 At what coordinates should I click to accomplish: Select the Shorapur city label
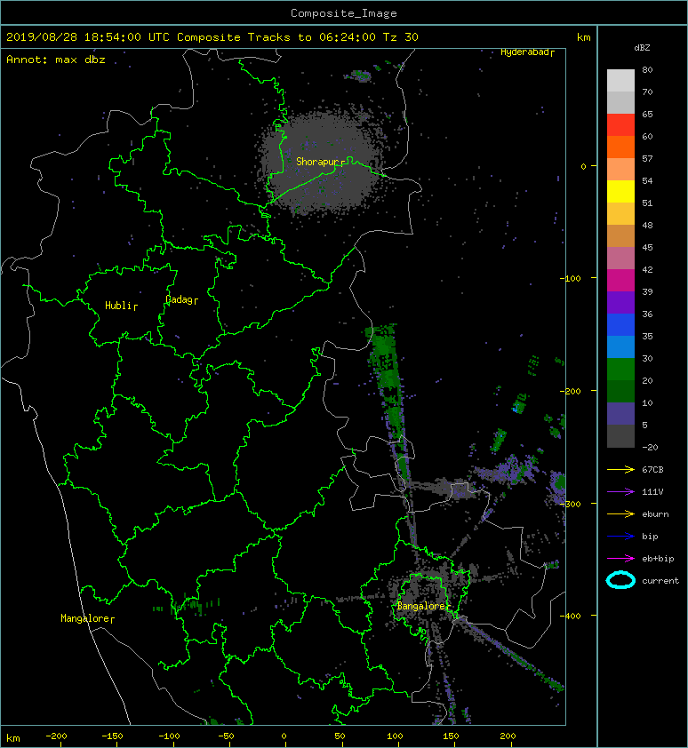(320, 162)
